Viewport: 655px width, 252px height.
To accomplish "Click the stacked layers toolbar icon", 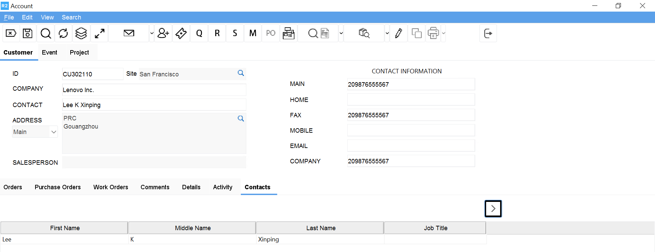I will [81, 33].
